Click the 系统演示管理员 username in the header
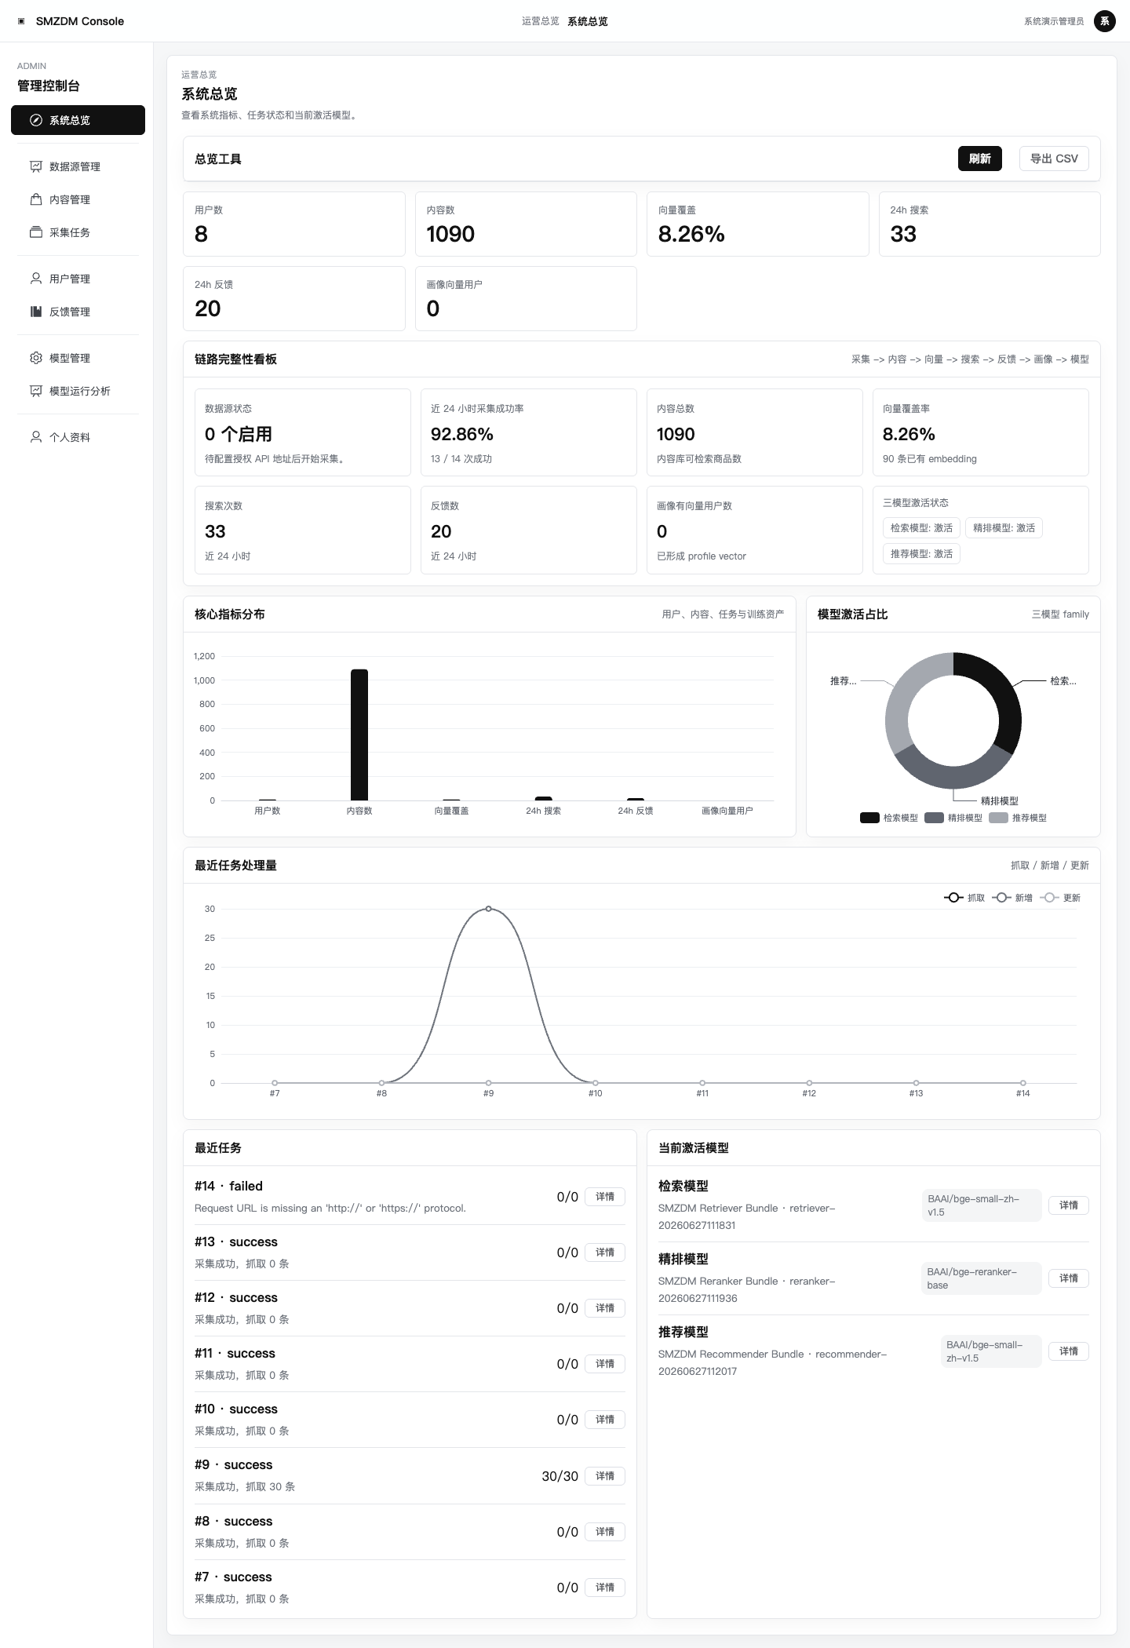 tap(1054, 21)
